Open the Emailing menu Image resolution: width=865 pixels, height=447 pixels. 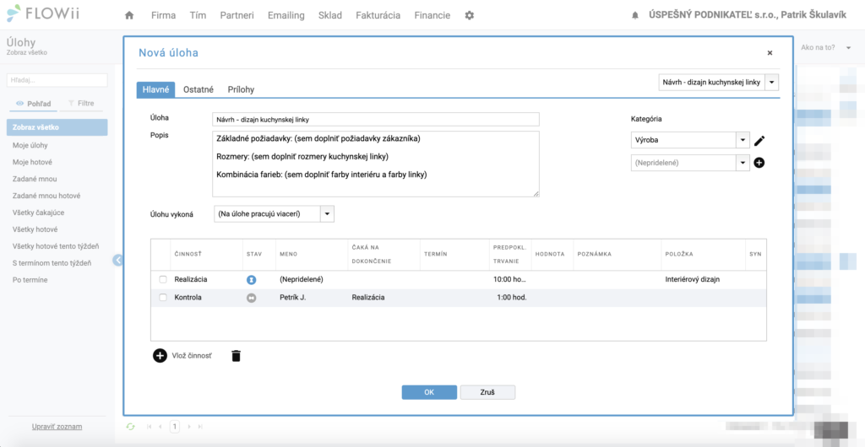coord(286,15)
